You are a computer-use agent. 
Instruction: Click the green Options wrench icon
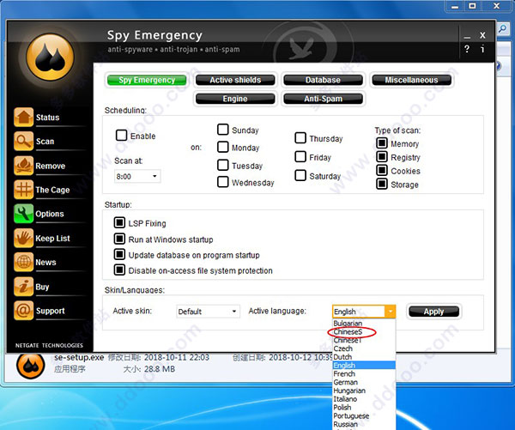pos(24,214)
